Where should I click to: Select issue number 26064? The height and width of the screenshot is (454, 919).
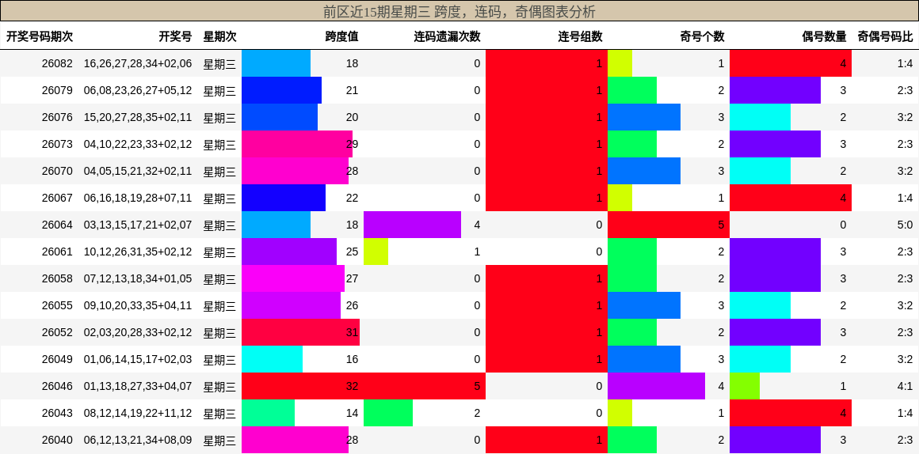pyautogui.click(x=57, y=225)
